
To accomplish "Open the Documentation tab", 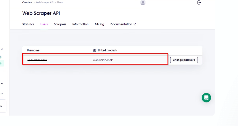I will click(121, 24).
